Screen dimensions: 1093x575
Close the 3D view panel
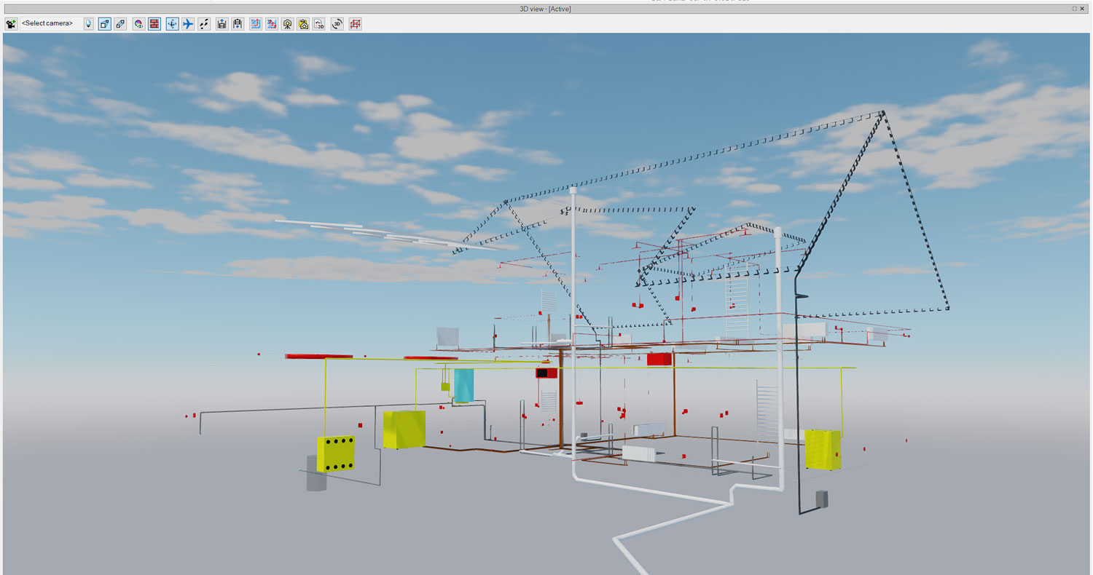pos(1083,9)
